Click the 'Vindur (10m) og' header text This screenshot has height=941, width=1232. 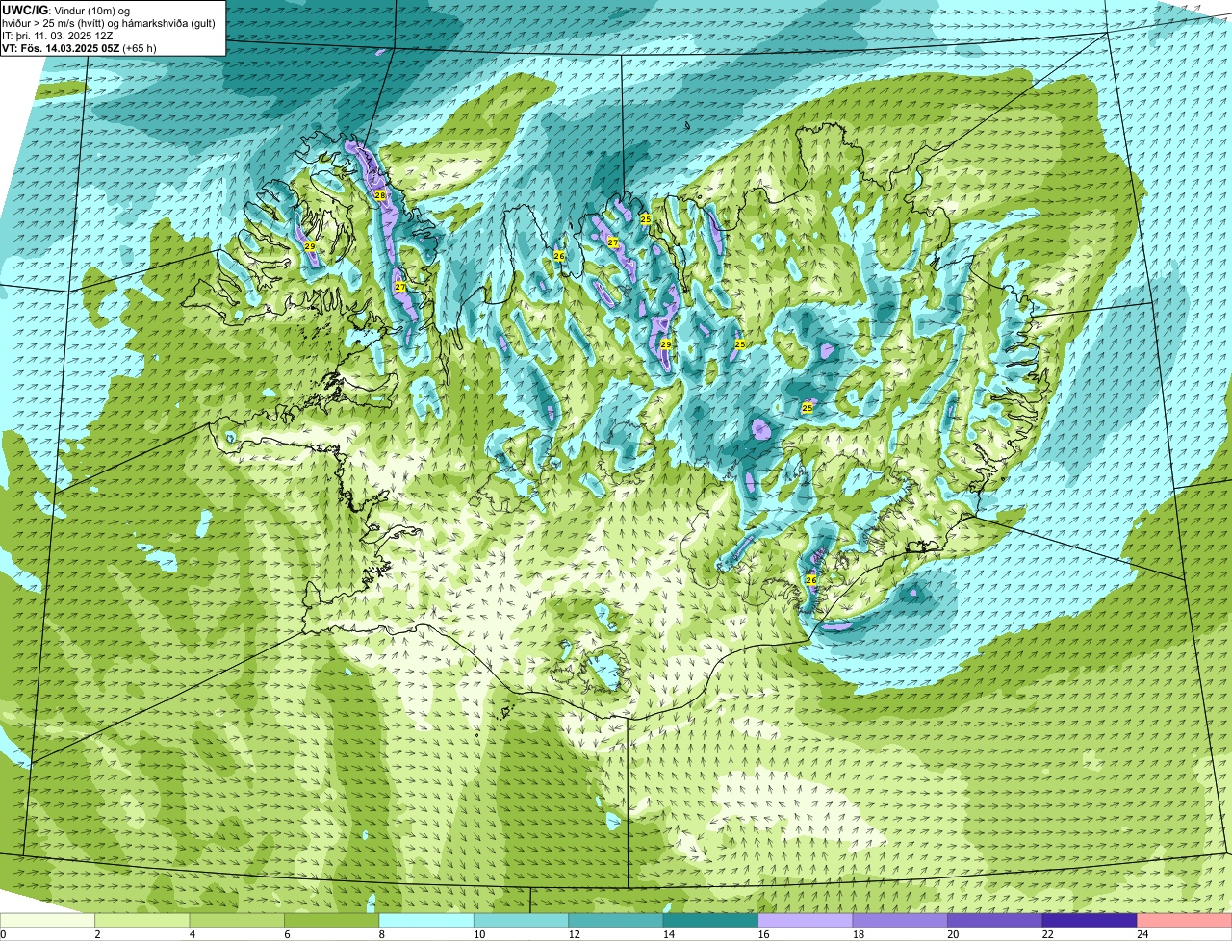tap(92, 11)
